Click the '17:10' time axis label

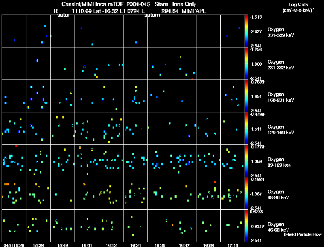pyautogui.click(x=232, y=245)
